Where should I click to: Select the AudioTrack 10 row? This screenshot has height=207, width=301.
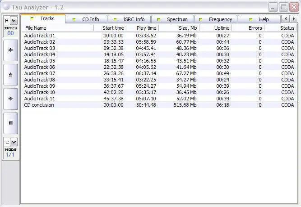pos(159,93)
